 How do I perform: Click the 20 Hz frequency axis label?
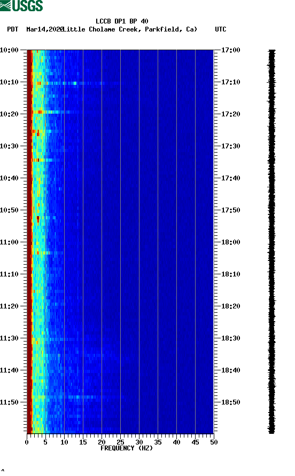point(102,442)
